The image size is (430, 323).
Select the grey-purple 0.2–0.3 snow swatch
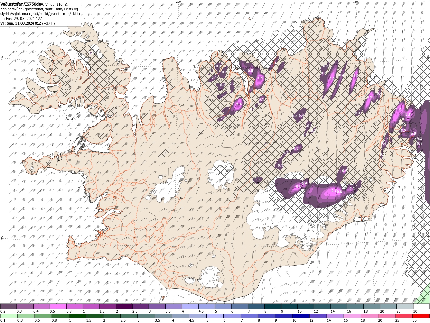point(8,307)
